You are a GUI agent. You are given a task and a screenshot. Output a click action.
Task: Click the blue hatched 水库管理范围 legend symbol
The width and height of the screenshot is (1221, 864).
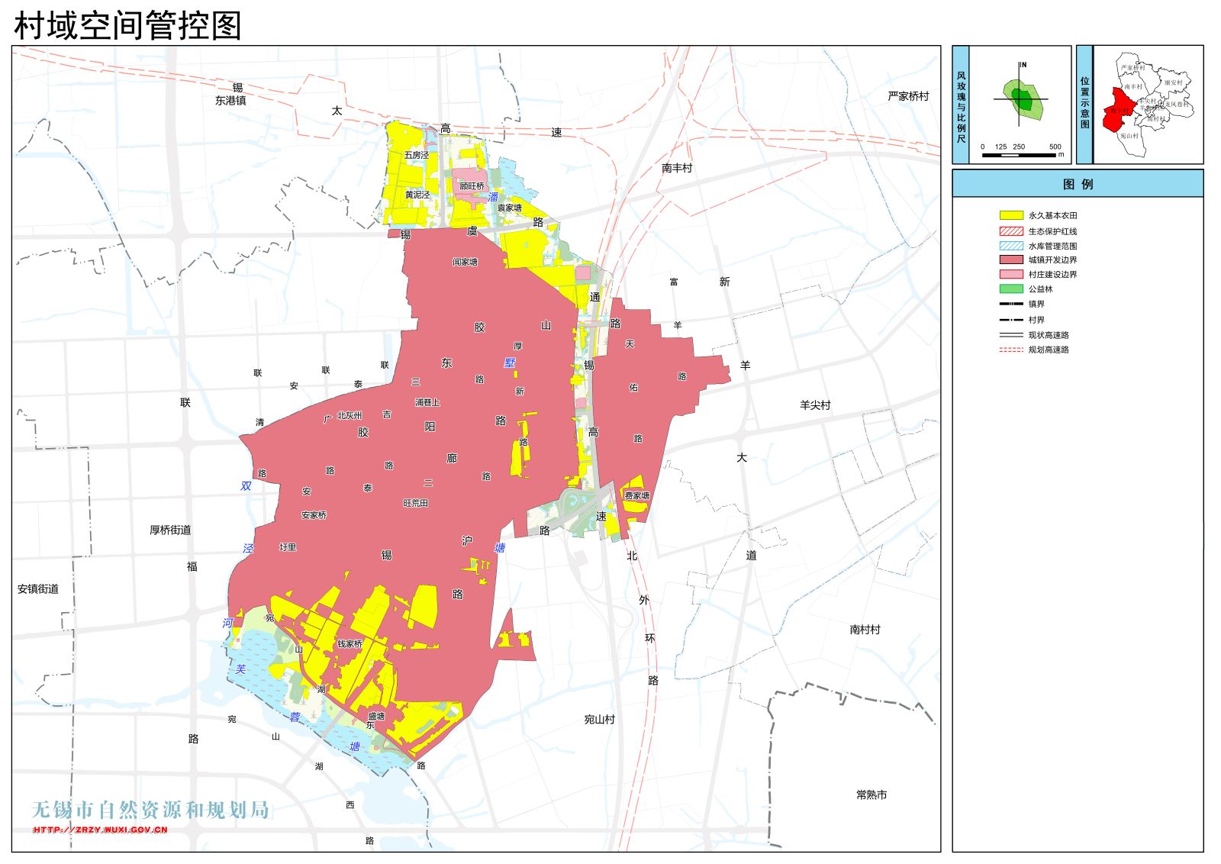1011,246
